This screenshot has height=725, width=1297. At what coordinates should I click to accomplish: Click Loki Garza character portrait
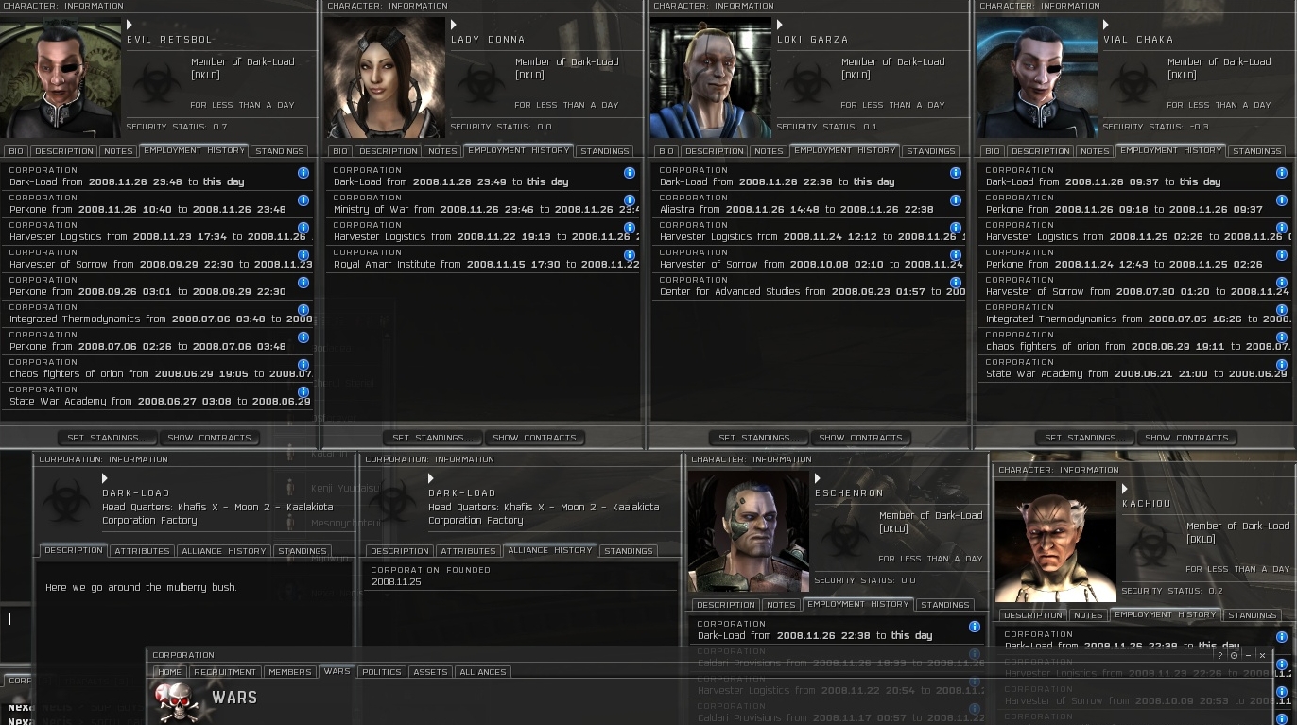coord(711,78)
